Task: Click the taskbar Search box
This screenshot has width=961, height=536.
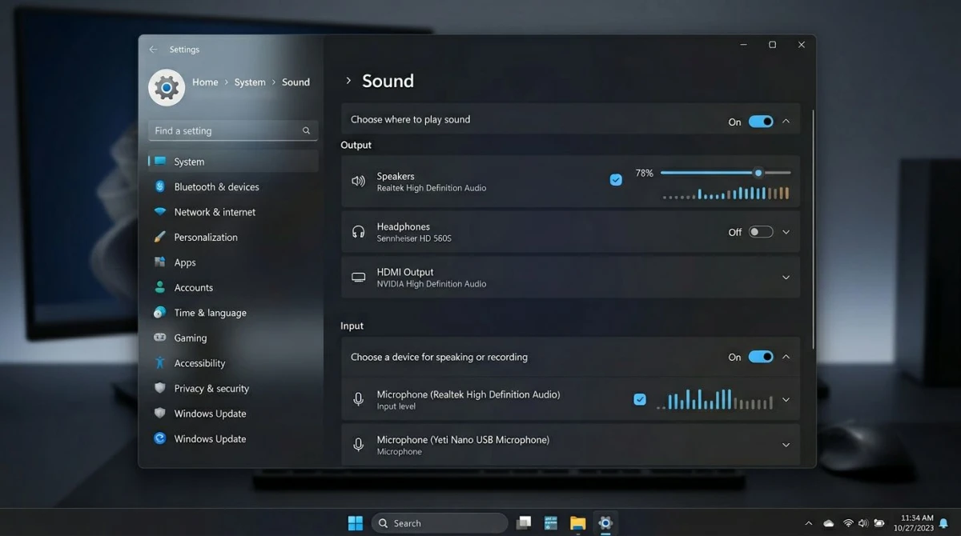Action: (440, 523)
